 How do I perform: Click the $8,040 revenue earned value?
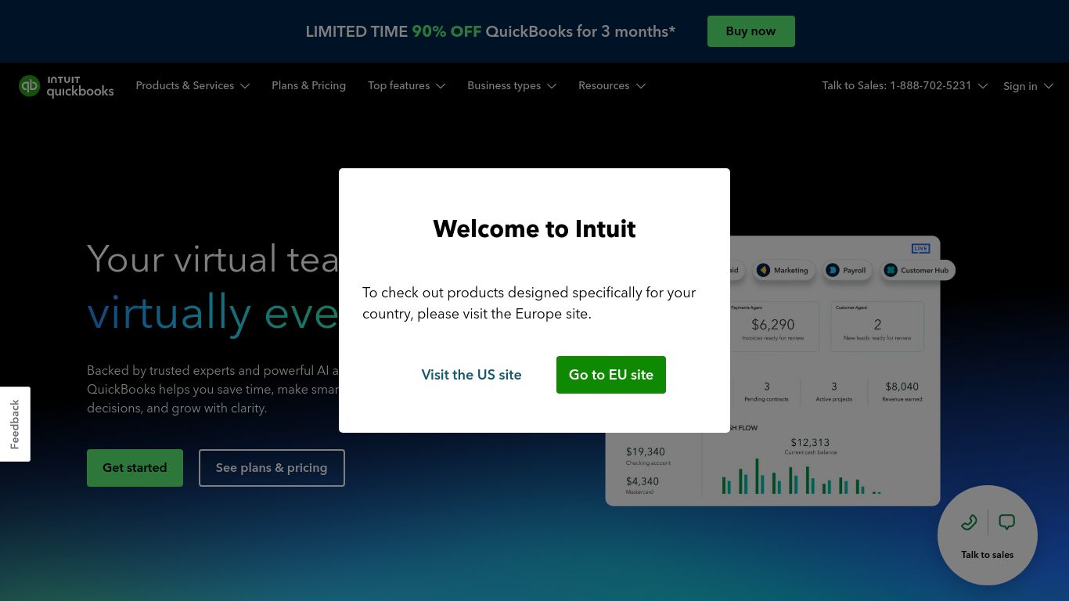902,387
